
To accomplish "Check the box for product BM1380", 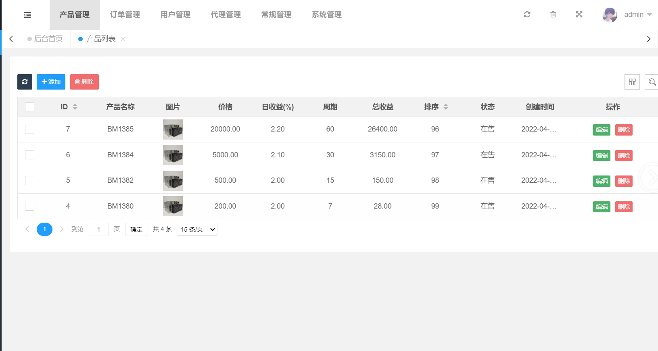I will click(x=29, y=206).
